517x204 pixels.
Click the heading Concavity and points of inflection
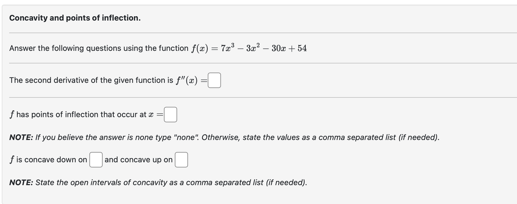point(75,18)
